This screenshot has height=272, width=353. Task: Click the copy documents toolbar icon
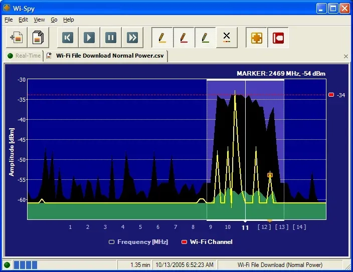coord(38,38)
